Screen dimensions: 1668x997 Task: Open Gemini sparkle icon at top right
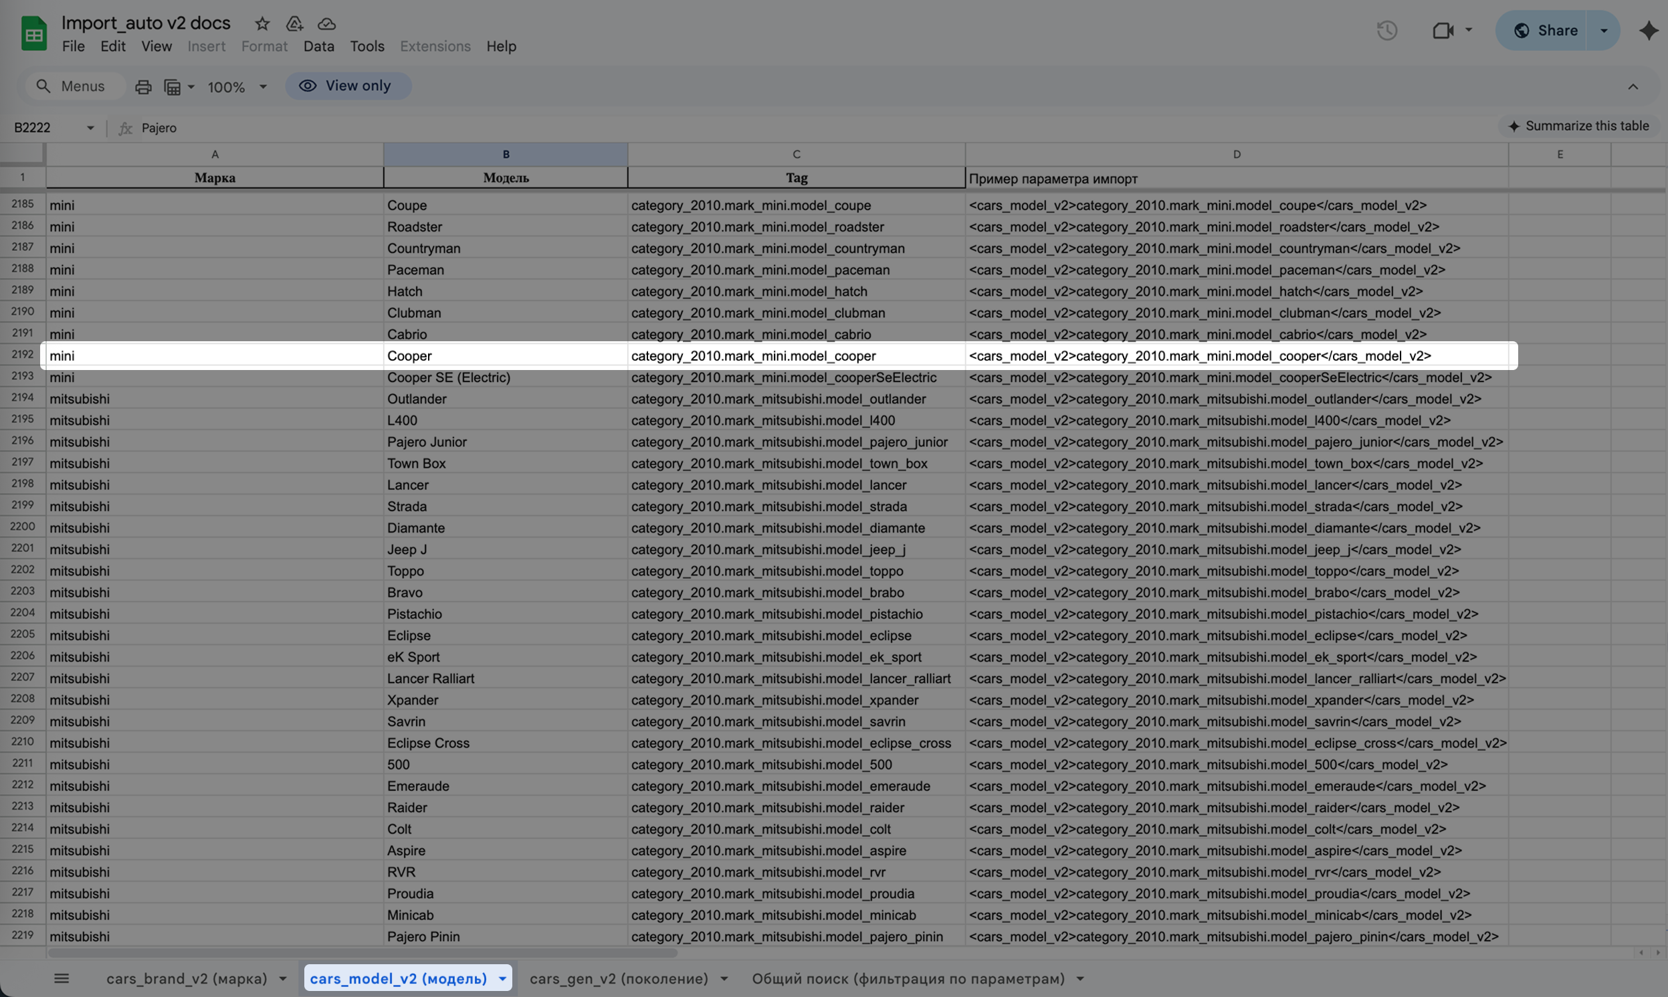click(x=1648, y=31)
